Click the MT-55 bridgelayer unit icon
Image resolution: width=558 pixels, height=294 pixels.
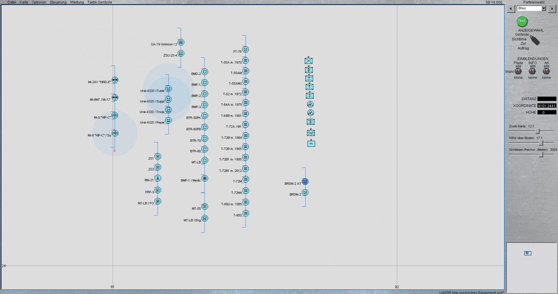click(x=205, y=206)
